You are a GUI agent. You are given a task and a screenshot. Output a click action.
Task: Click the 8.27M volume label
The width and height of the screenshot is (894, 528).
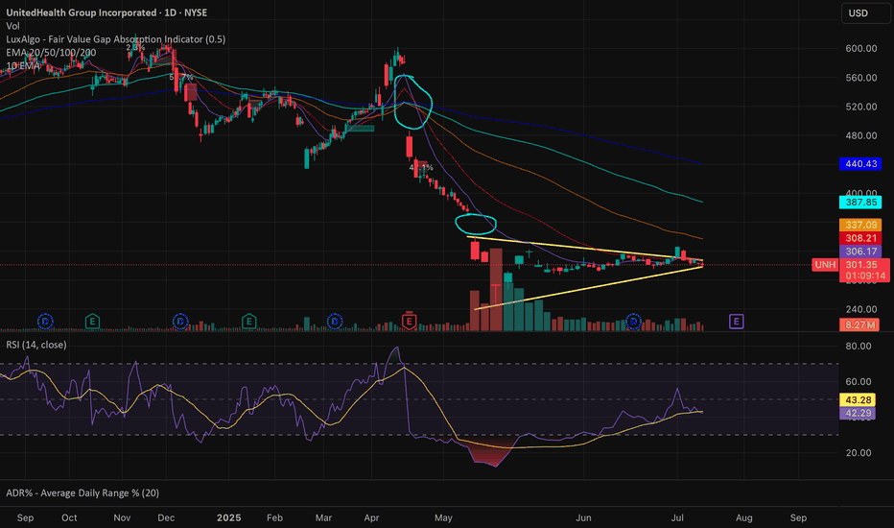pos(859,324)
